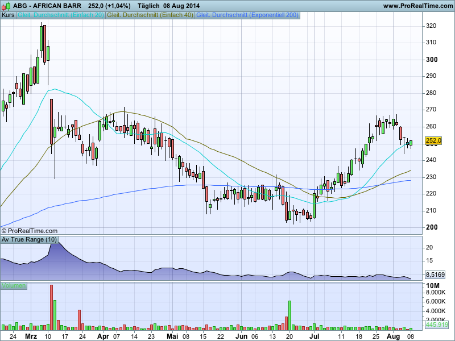This screenshot has width=455, height=341.
Task: Click the green 445.919 volume value tag
Action: point(437,325)
